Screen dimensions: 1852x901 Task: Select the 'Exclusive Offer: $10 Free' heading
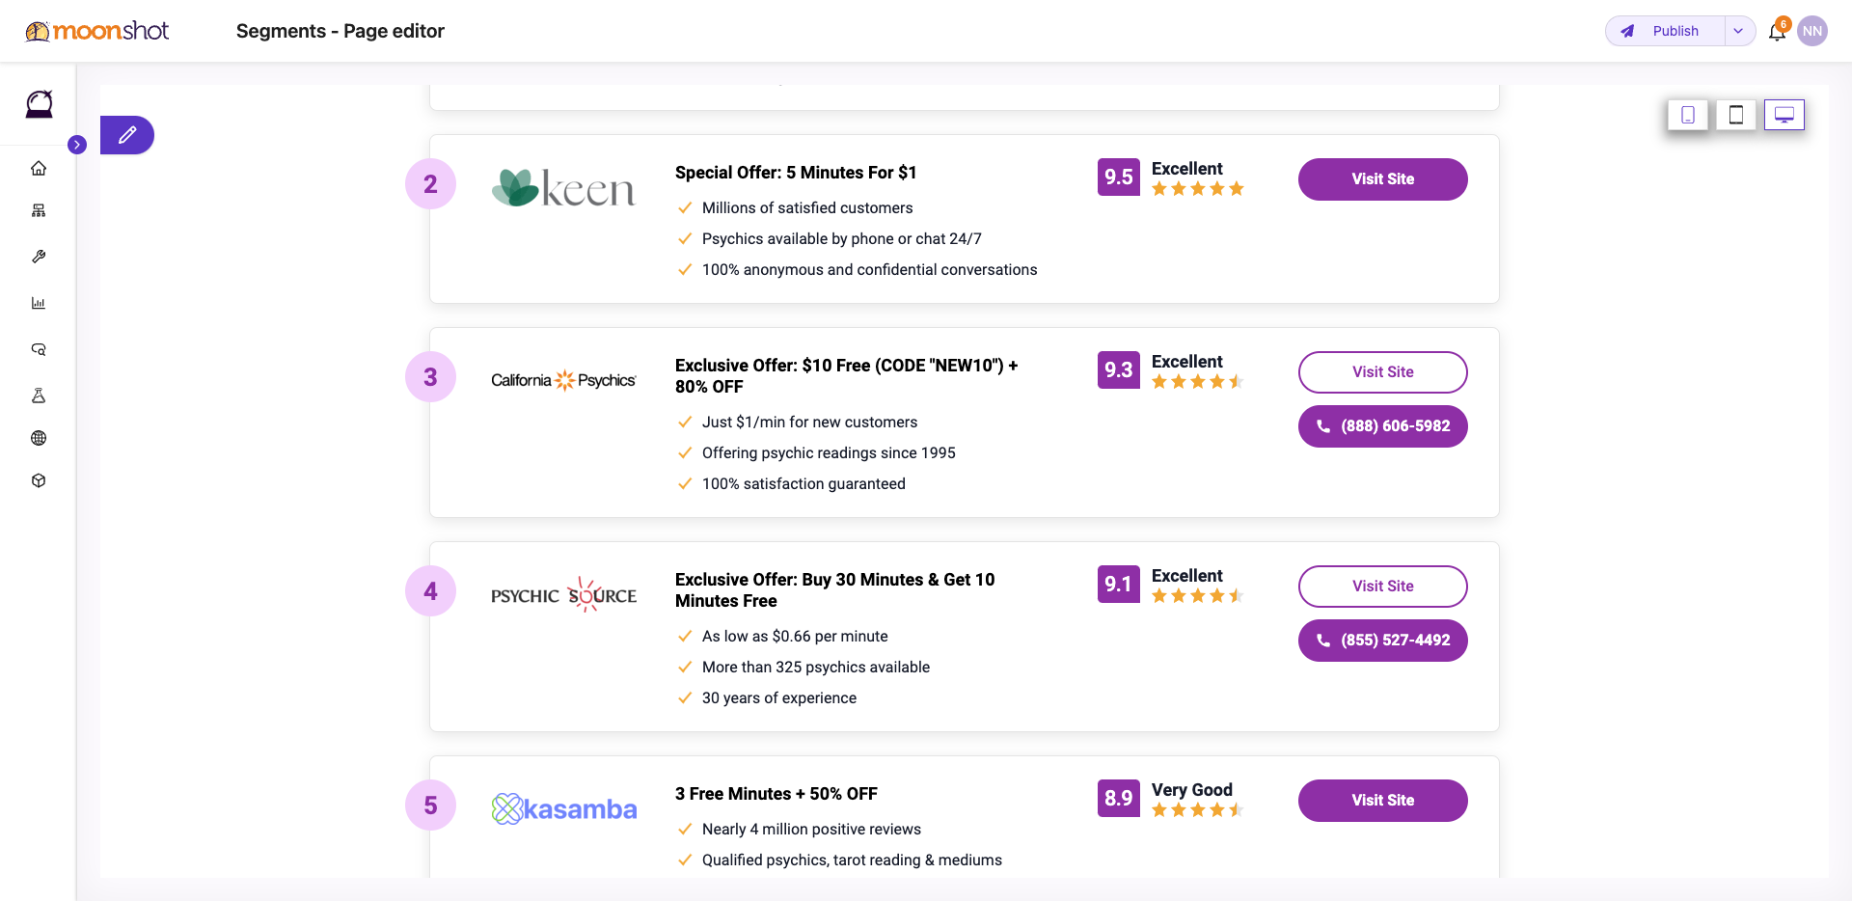point(847,376)
